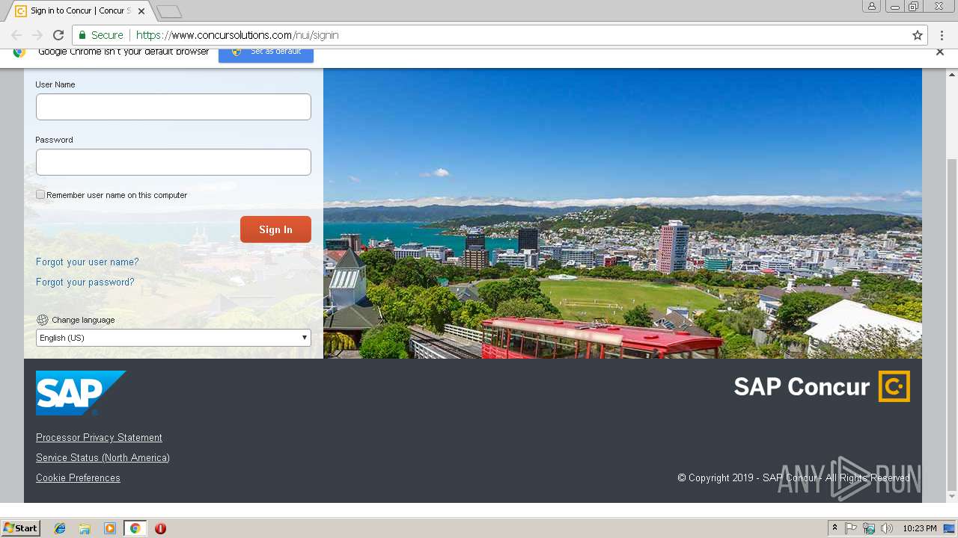Bookmark this page with the star icon
The image size is (958, 538).
(x=918, y=35)
